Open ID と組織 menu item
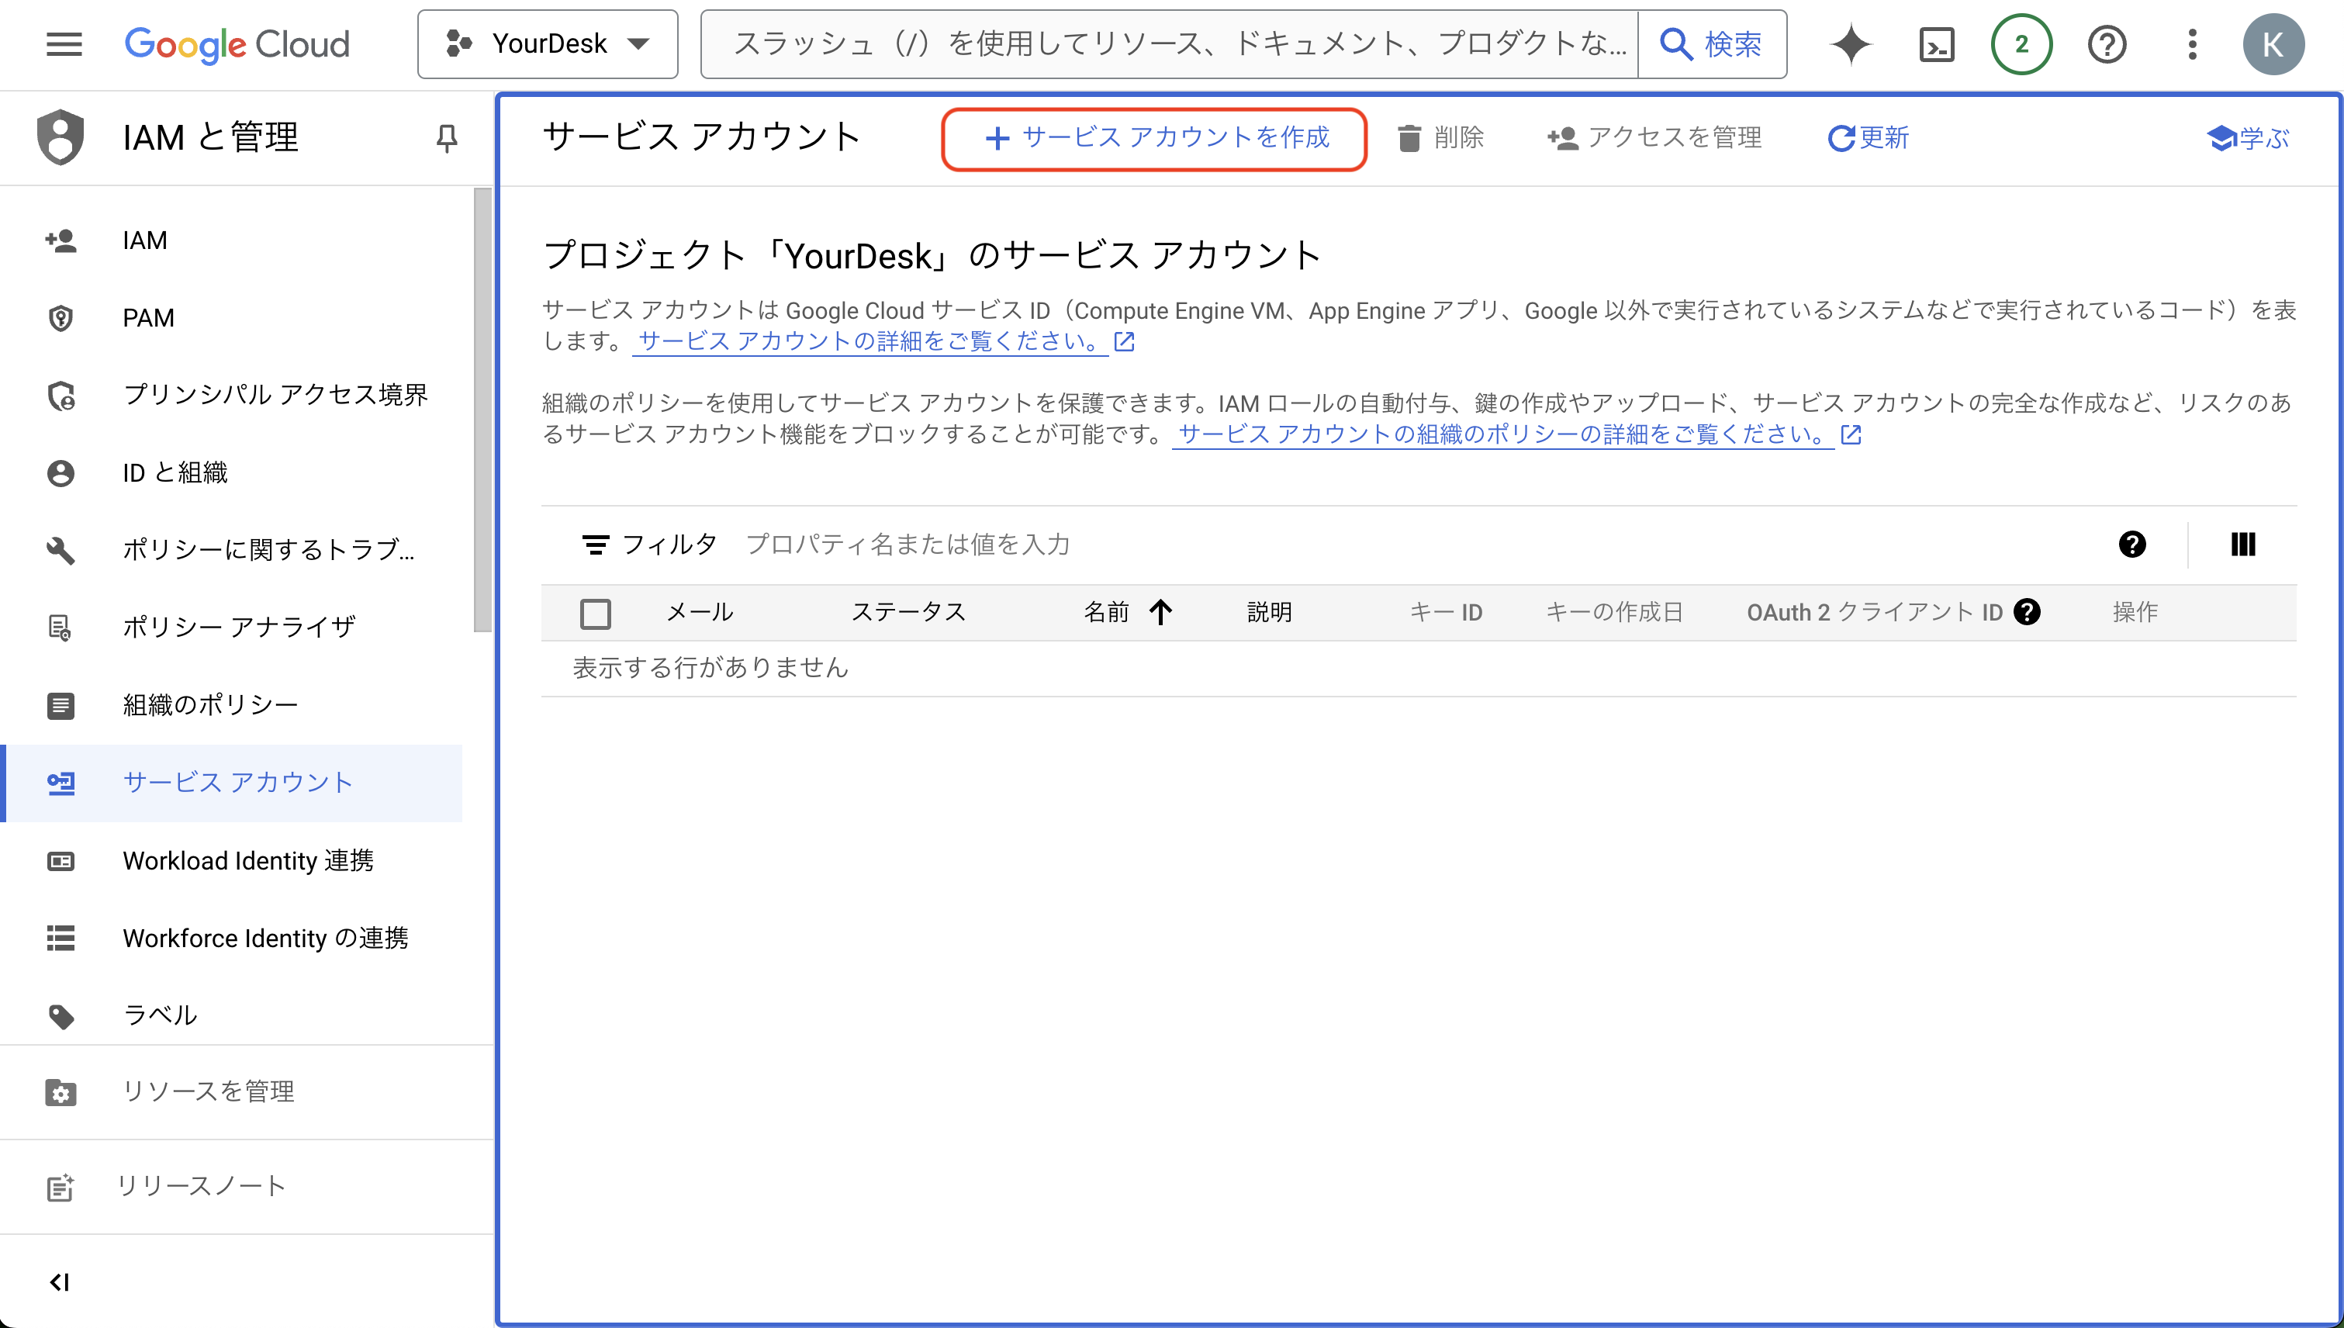This screenshot has height=1328, width=2344. pos(230,472)
